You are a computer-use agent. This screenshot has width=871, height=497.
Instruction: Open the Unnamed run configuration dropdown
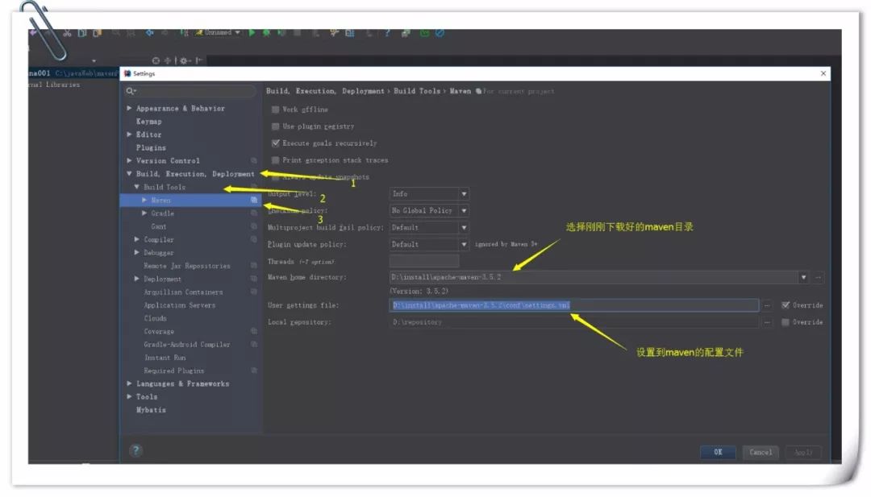click(x=216, y=33)
